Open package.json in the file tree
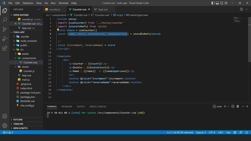This screenshot has height=141, width=251. (x=27, y=97)
